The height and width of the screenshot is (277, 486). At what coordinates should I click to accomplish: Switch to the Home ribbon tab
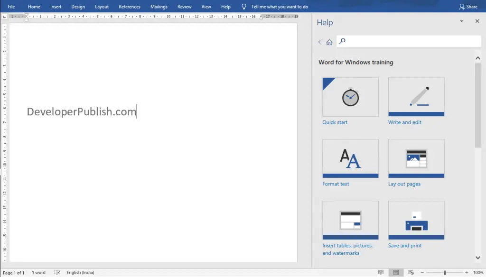[34, 7]
